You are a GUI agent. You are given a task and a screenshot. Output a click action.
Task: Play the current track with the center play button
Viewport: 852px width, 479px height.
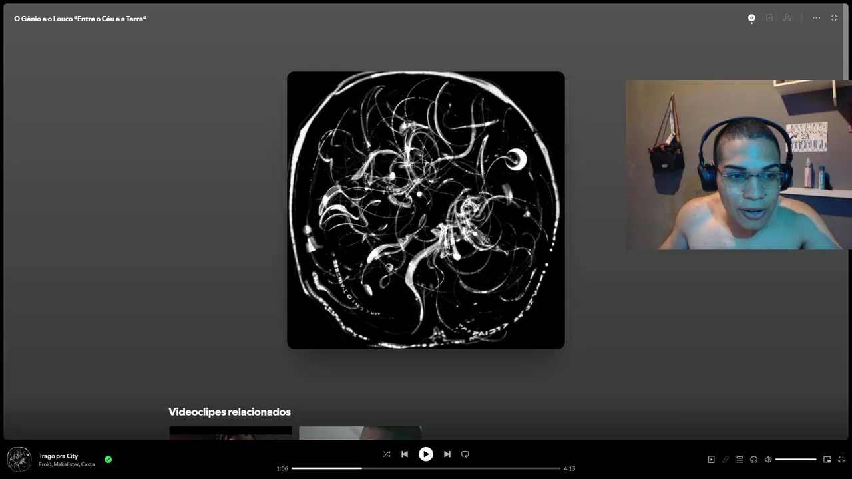(x=425, y=454)
